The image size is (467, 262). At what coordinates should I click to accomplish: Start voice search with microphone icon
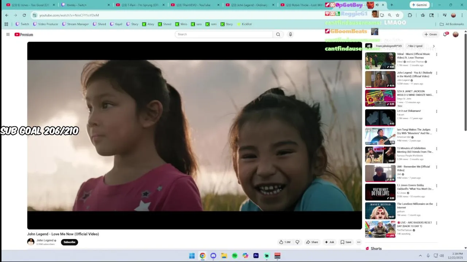coord(290,34)
